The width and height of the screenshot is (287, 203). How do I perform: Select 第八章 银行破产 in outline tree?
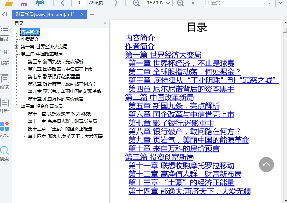tap(62, 84)
